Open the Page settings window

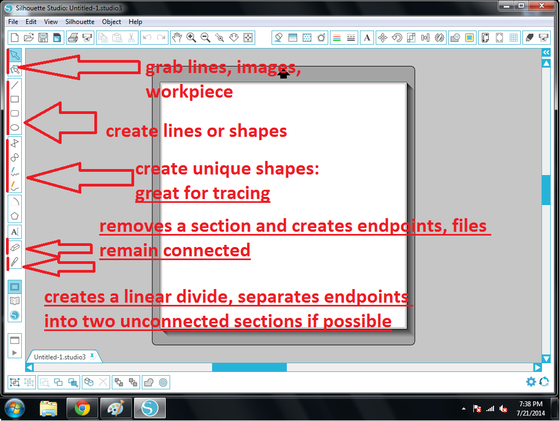485,38
